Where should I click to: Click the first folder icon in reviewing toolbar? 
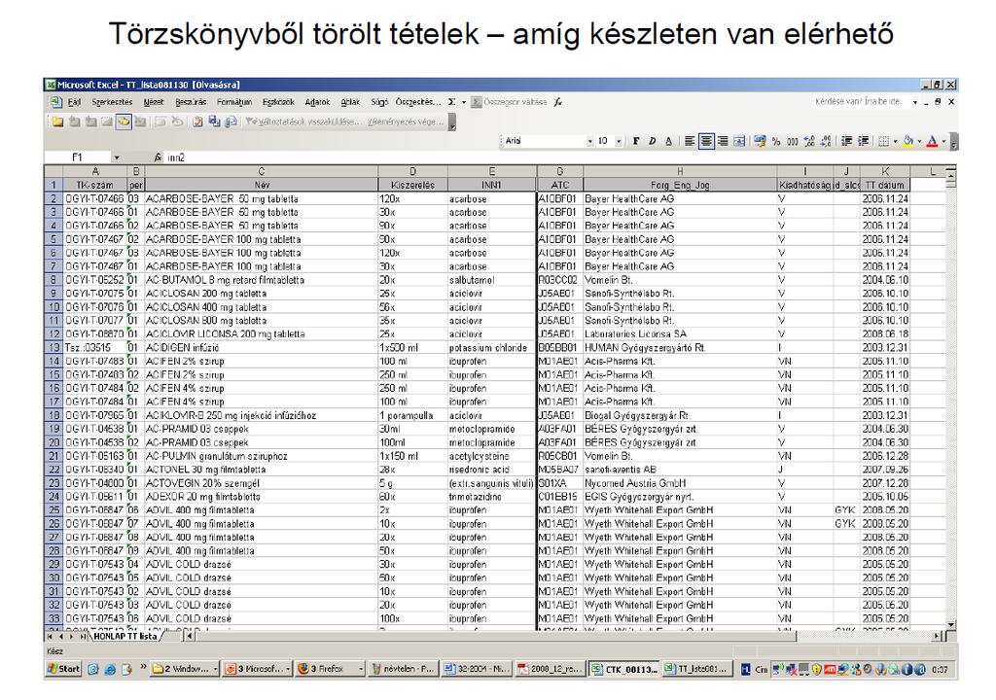click(57, 122)
